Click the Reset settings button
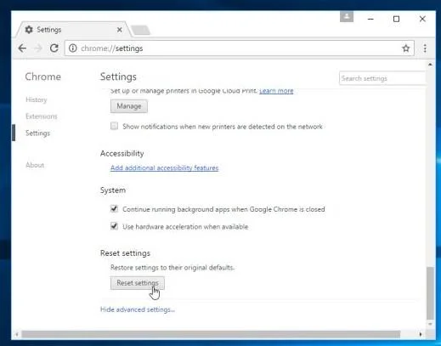The width and height of the screenshot is (441, 346). [138, 283]
